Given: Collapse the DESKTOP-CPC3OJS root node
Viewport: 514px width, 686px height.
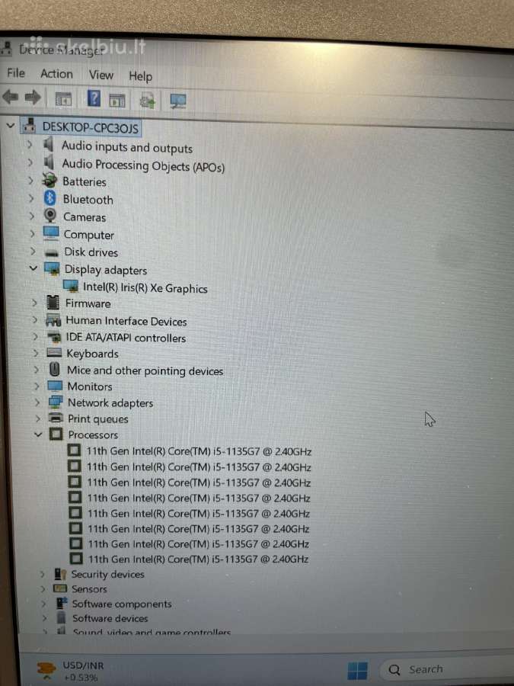Looking at the screenshot, I should point(11,126).
